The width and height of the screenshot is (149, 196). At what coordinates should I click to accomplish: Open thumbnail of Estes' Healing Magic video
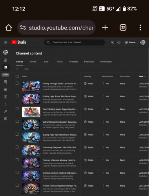pyautogui.click(x=31, y=112)
